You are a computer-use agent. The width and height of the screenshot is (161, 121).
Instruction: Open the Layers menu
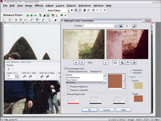coord(60,6)
